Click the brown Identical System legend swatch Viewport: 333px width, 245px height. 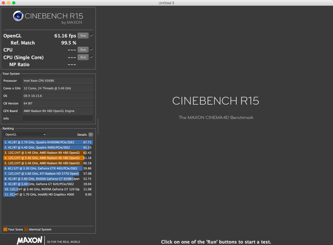26,229
